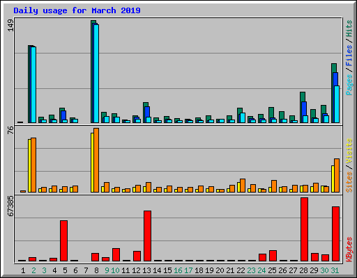Click day 10 on the date axis

click(x=115, y=270)
